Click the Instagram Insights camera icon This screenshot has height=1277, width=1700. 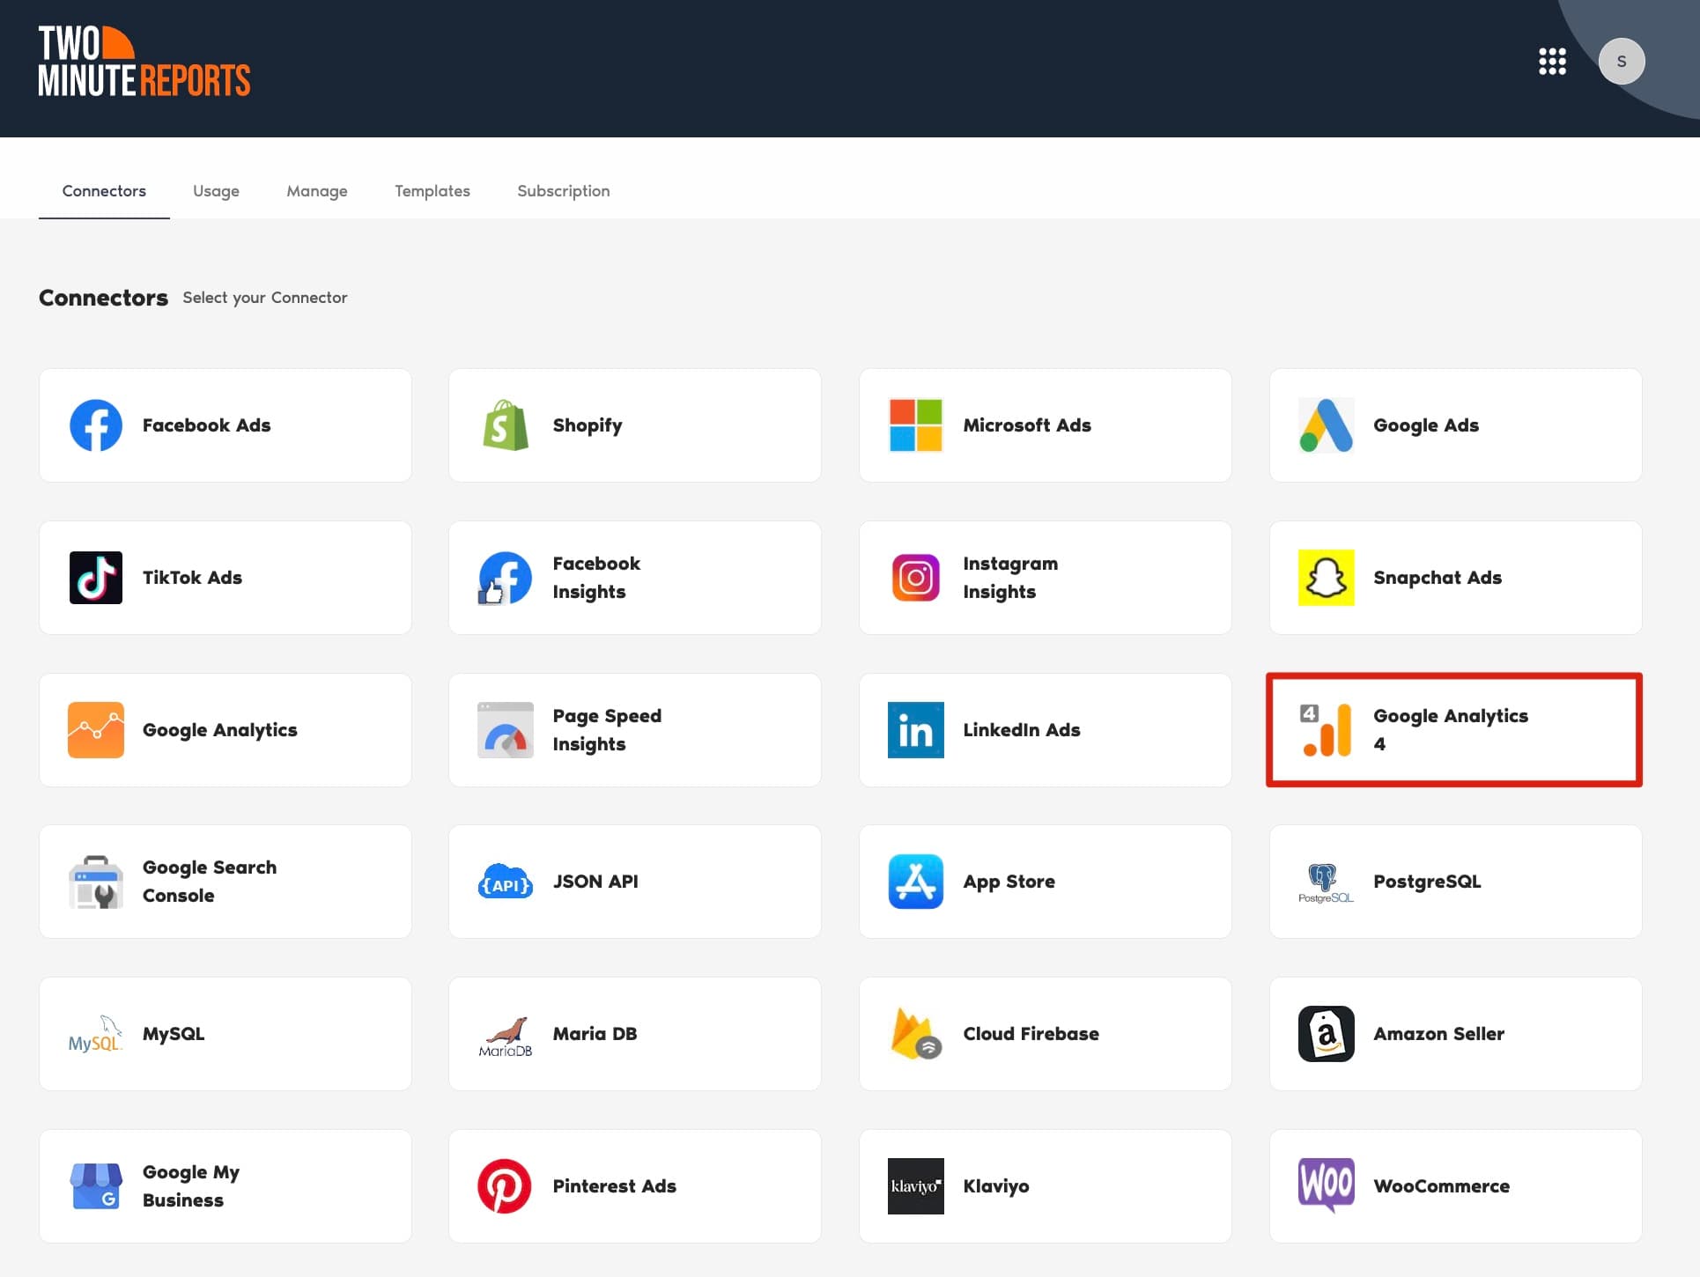pos(915,578)
